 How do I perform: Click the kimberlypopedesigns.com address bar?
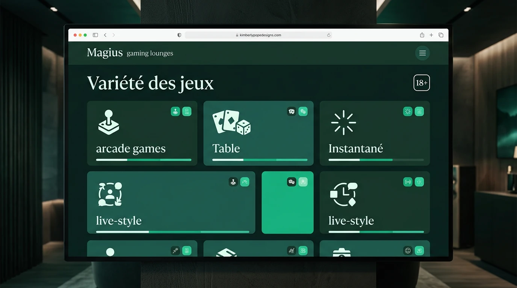point(258,35)
